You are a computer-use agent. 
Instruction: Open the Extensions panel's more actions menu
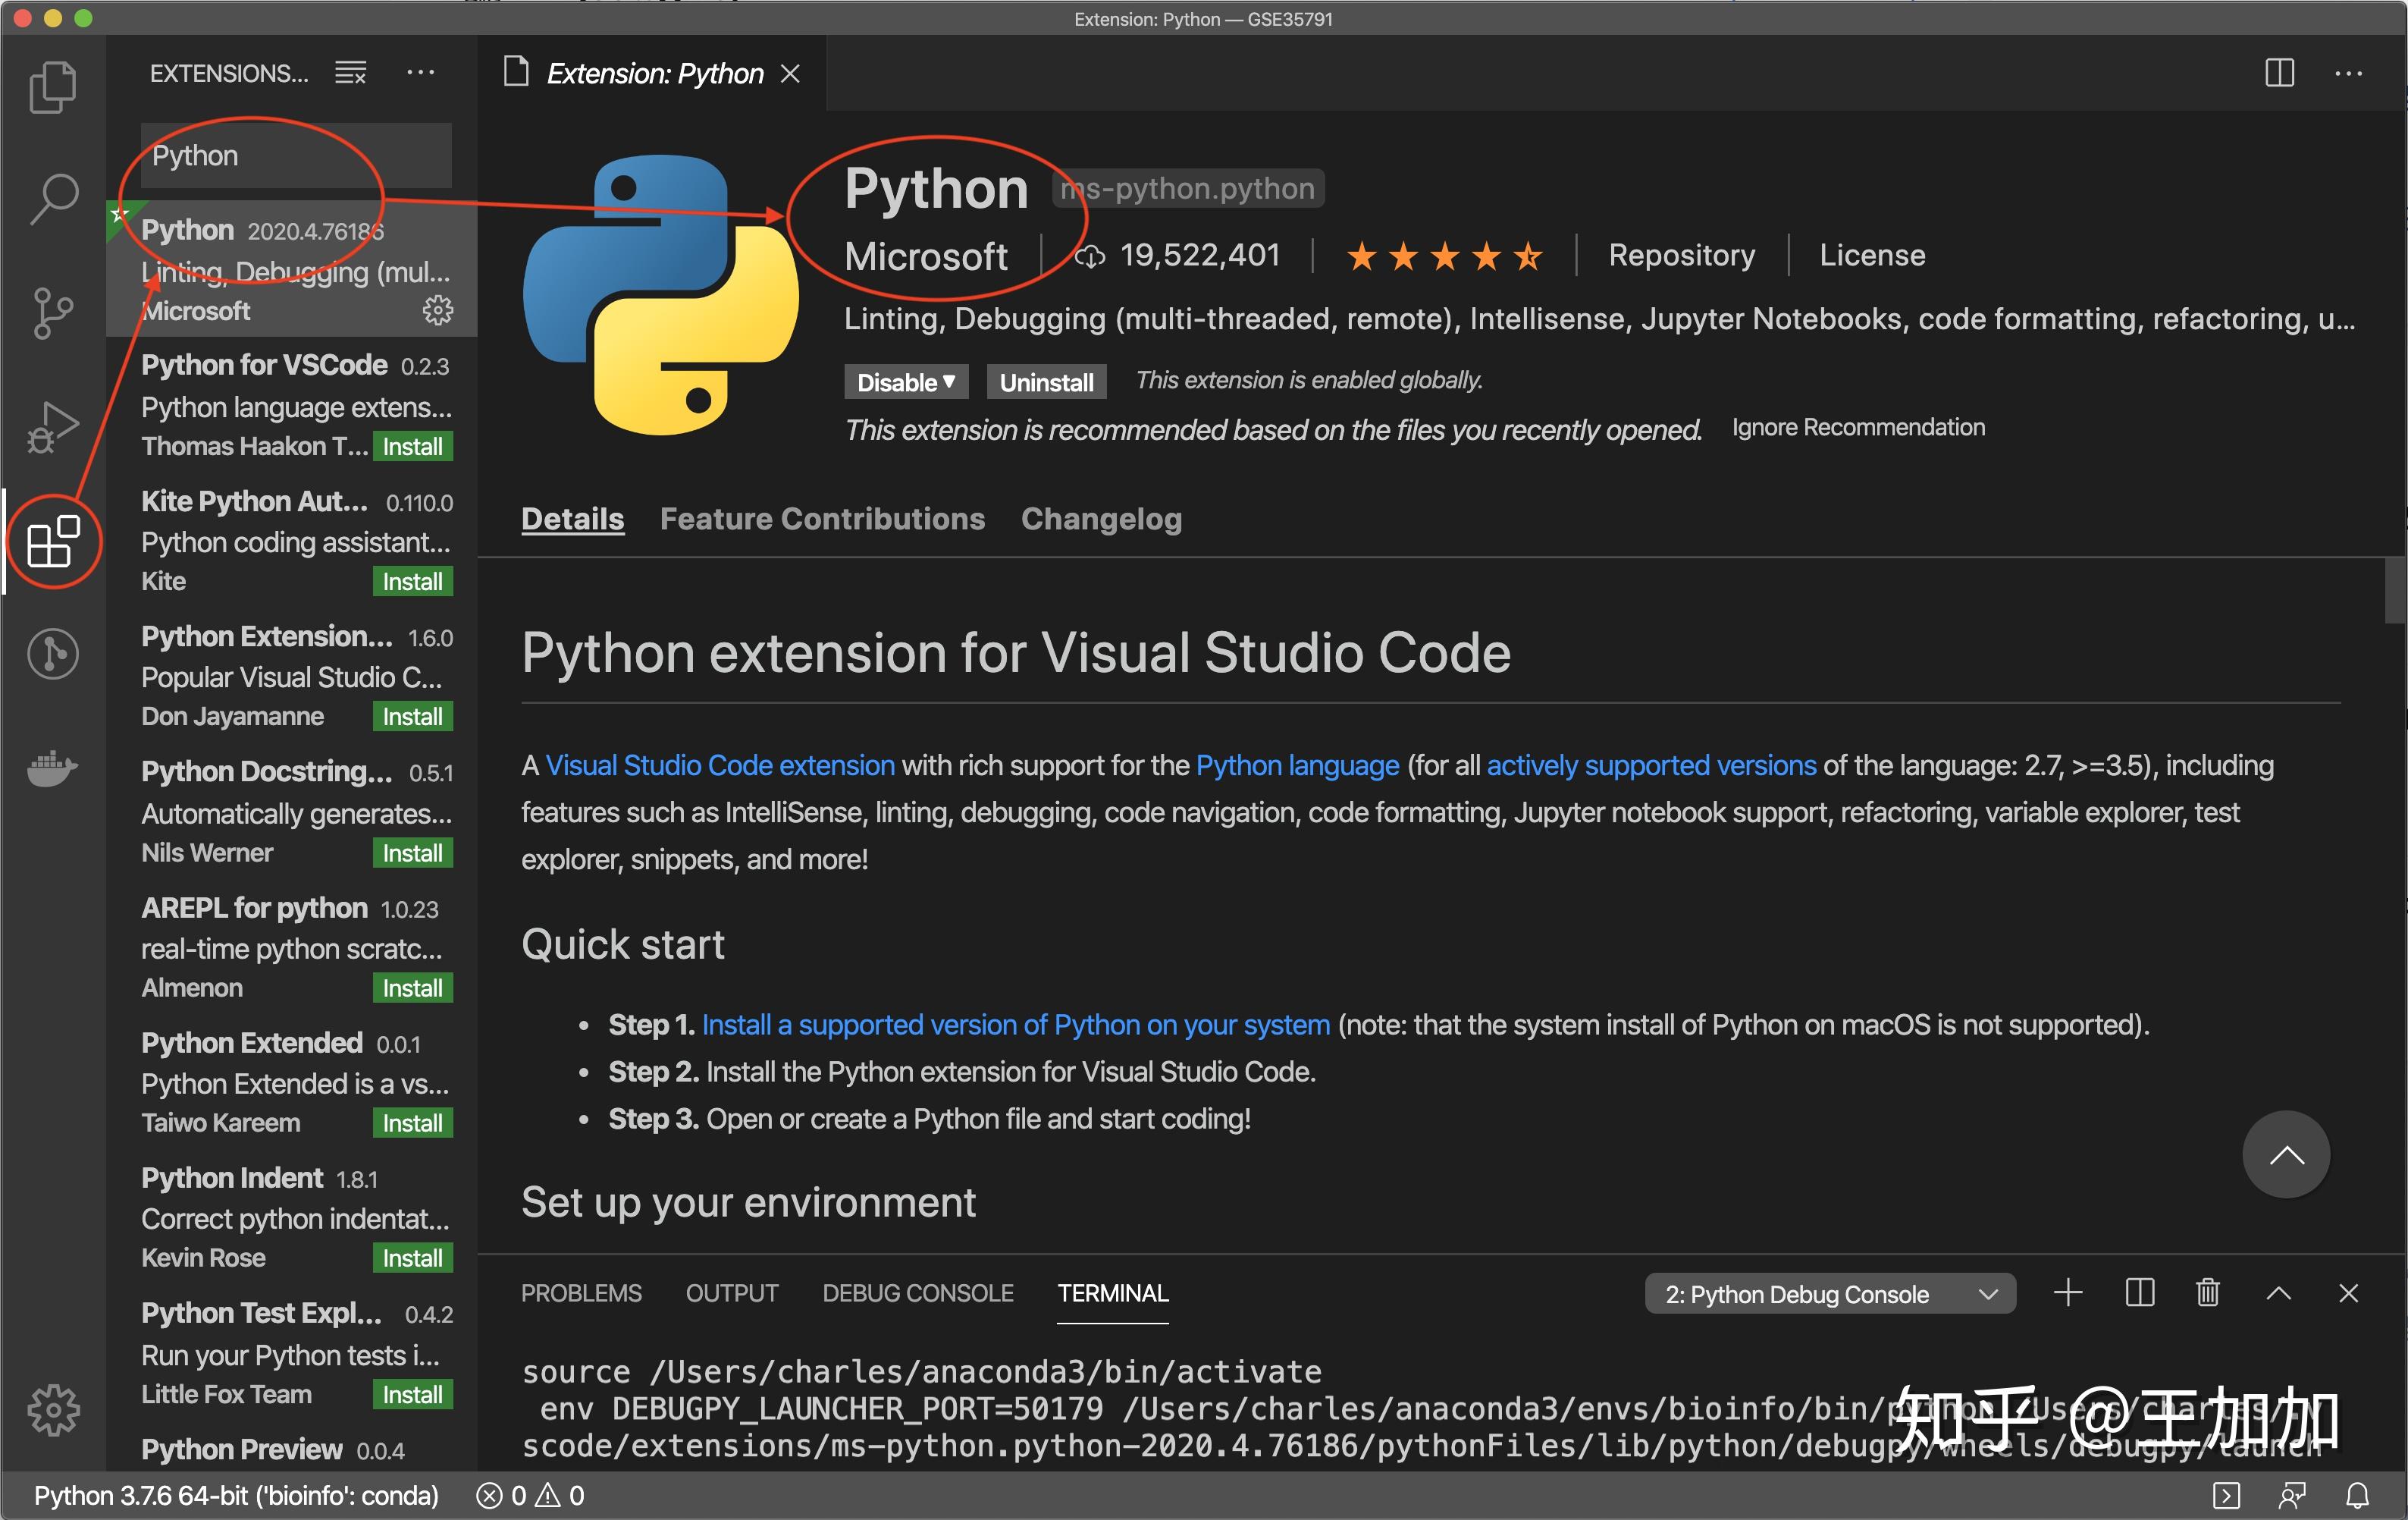(x=421, y=72)
